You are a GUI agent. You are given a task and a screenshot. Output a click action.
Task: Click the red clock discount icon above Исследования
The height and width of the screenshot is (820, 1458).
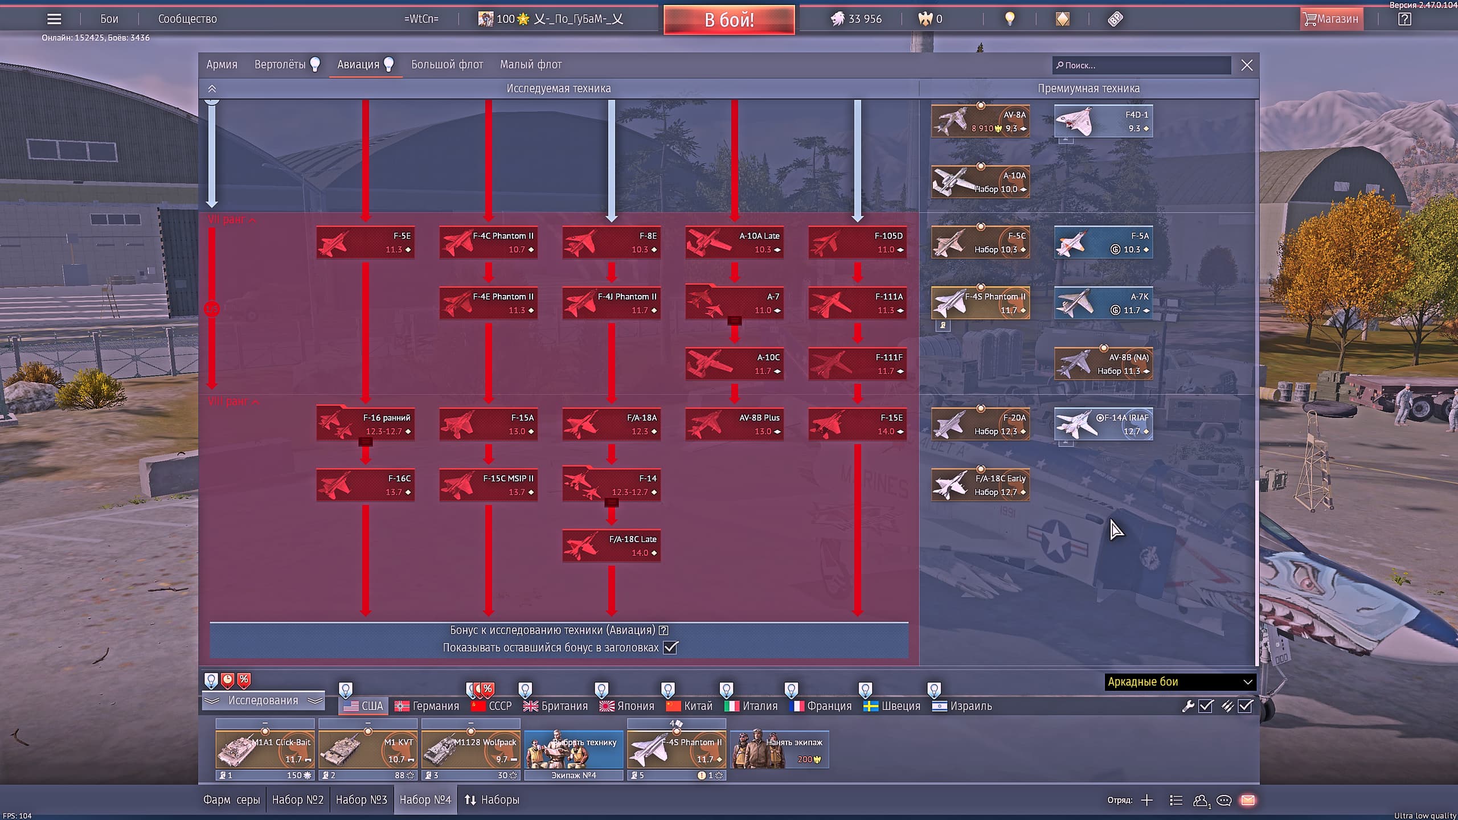[x=227, y=680]
